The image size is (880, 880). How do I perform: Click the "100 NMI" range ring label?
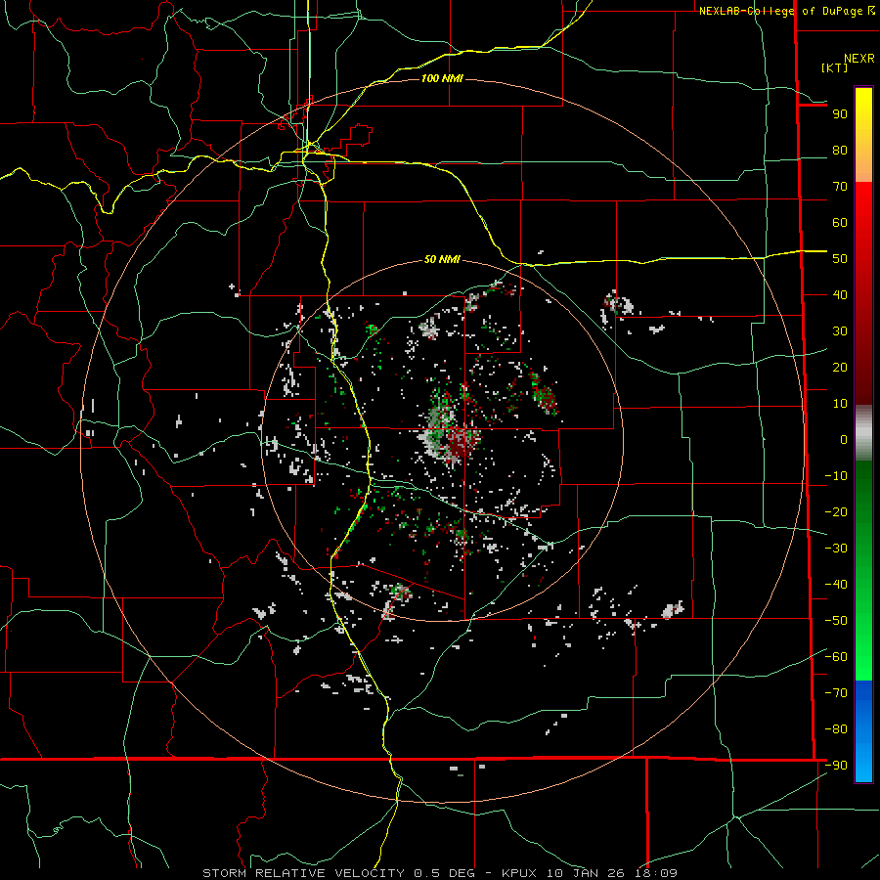442,78
